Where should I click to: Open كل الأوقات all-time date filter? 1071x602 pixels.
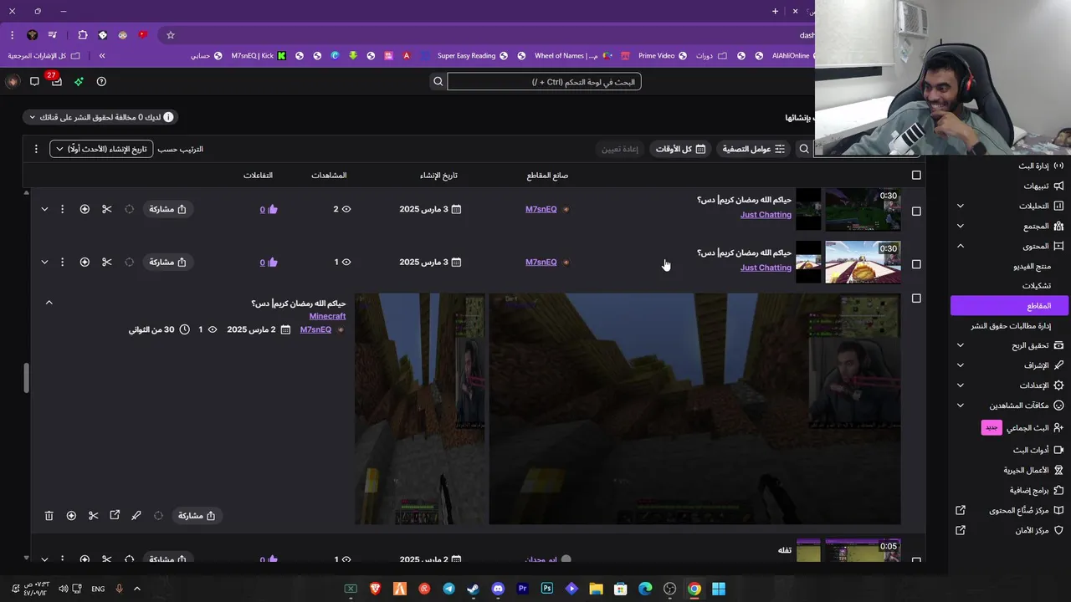(680, 149)
